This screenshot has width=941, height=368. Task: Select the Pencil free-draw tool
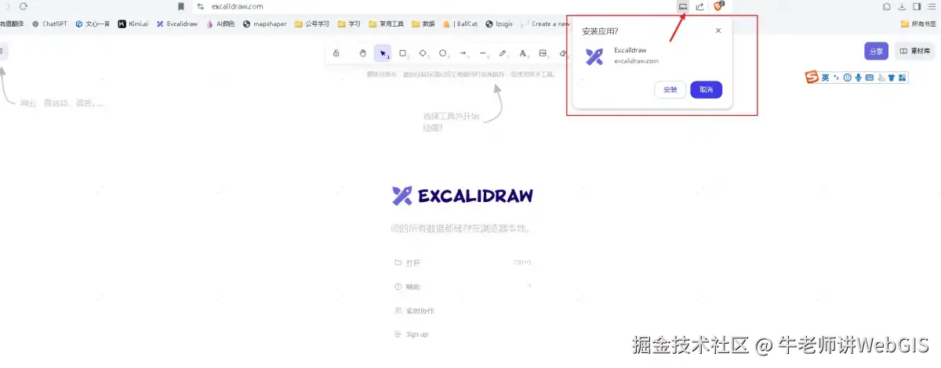503,53
